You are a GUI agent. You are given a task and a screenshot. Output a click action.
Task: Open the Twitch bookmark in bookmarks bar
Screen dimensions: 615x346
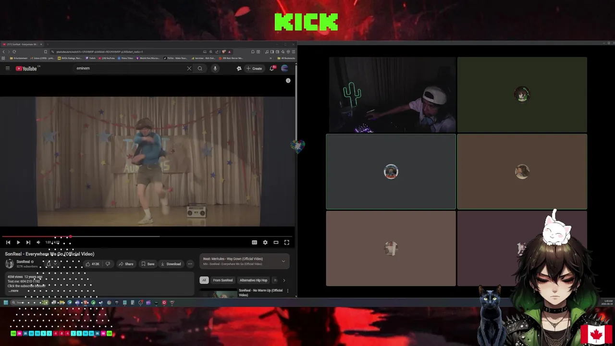coord(90,58)
